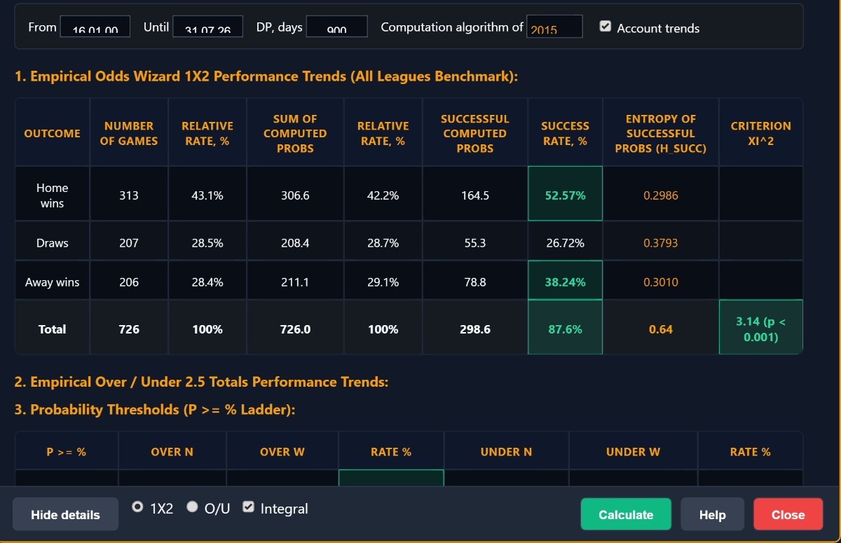Select the O/U radio option
Image resolution: width=841 pixels, height=543 pixels.
pyautogui.click(x=192, y=507)
